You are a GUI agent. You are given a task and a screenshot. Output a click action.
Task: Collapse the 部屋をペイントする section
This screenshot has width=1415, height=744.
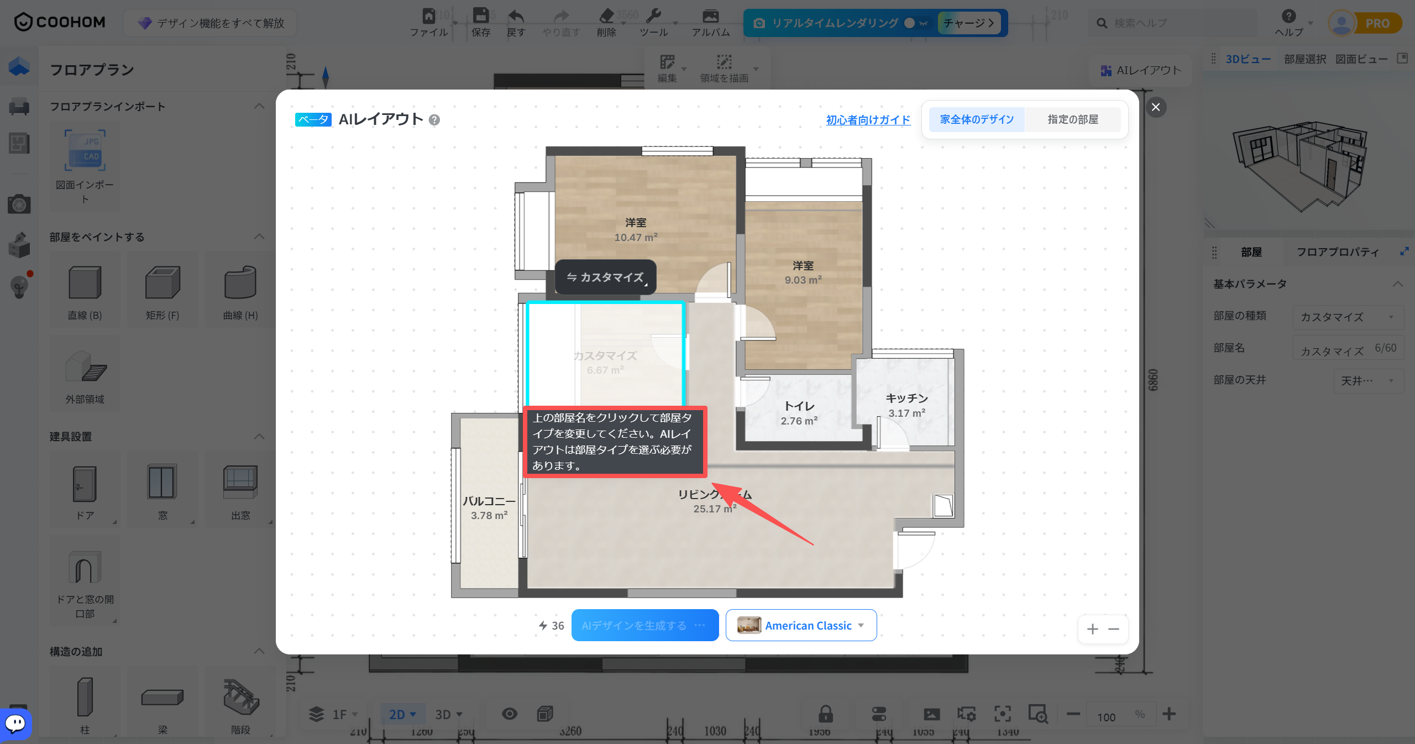click(259, 237)
